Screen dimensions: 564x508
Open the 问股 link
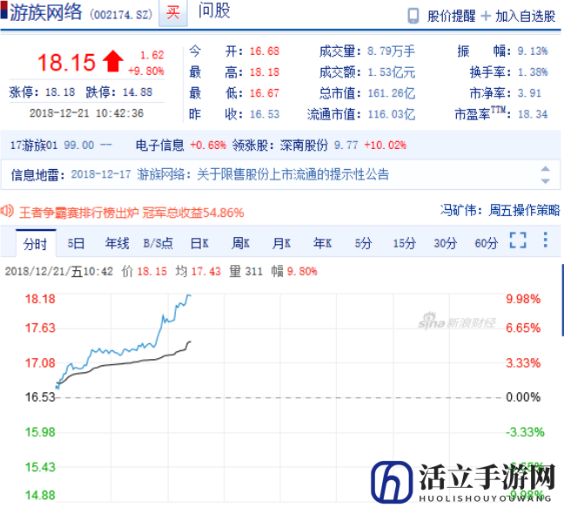click(x=214, y=10)
